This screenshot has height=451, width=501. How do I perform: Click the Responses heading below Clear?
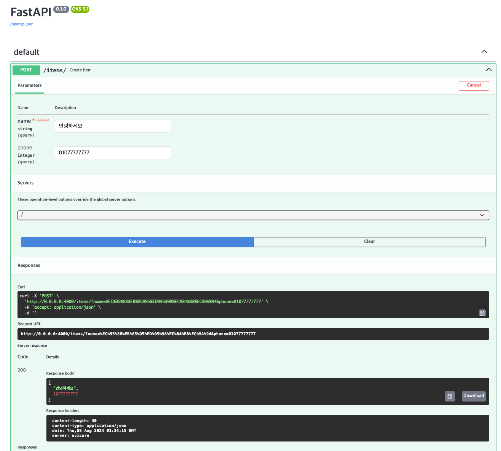[29, 266]
